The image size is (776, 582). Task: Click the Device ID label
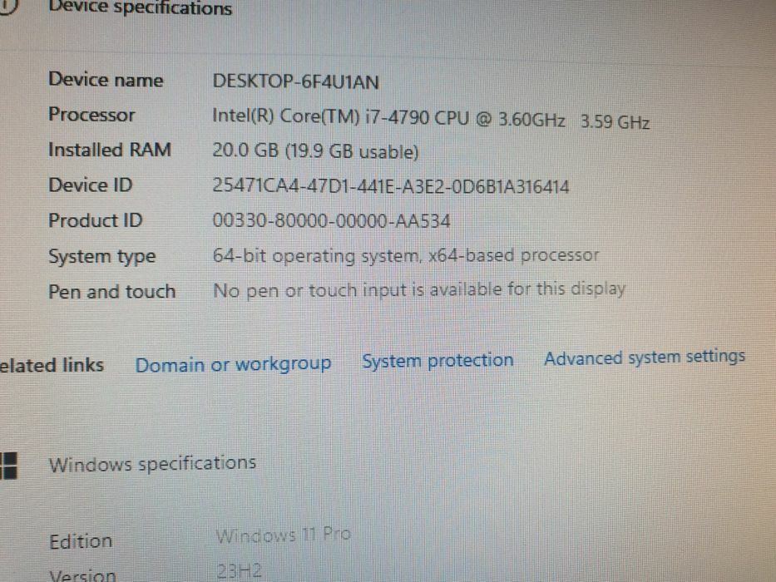[x=91, y=185]
